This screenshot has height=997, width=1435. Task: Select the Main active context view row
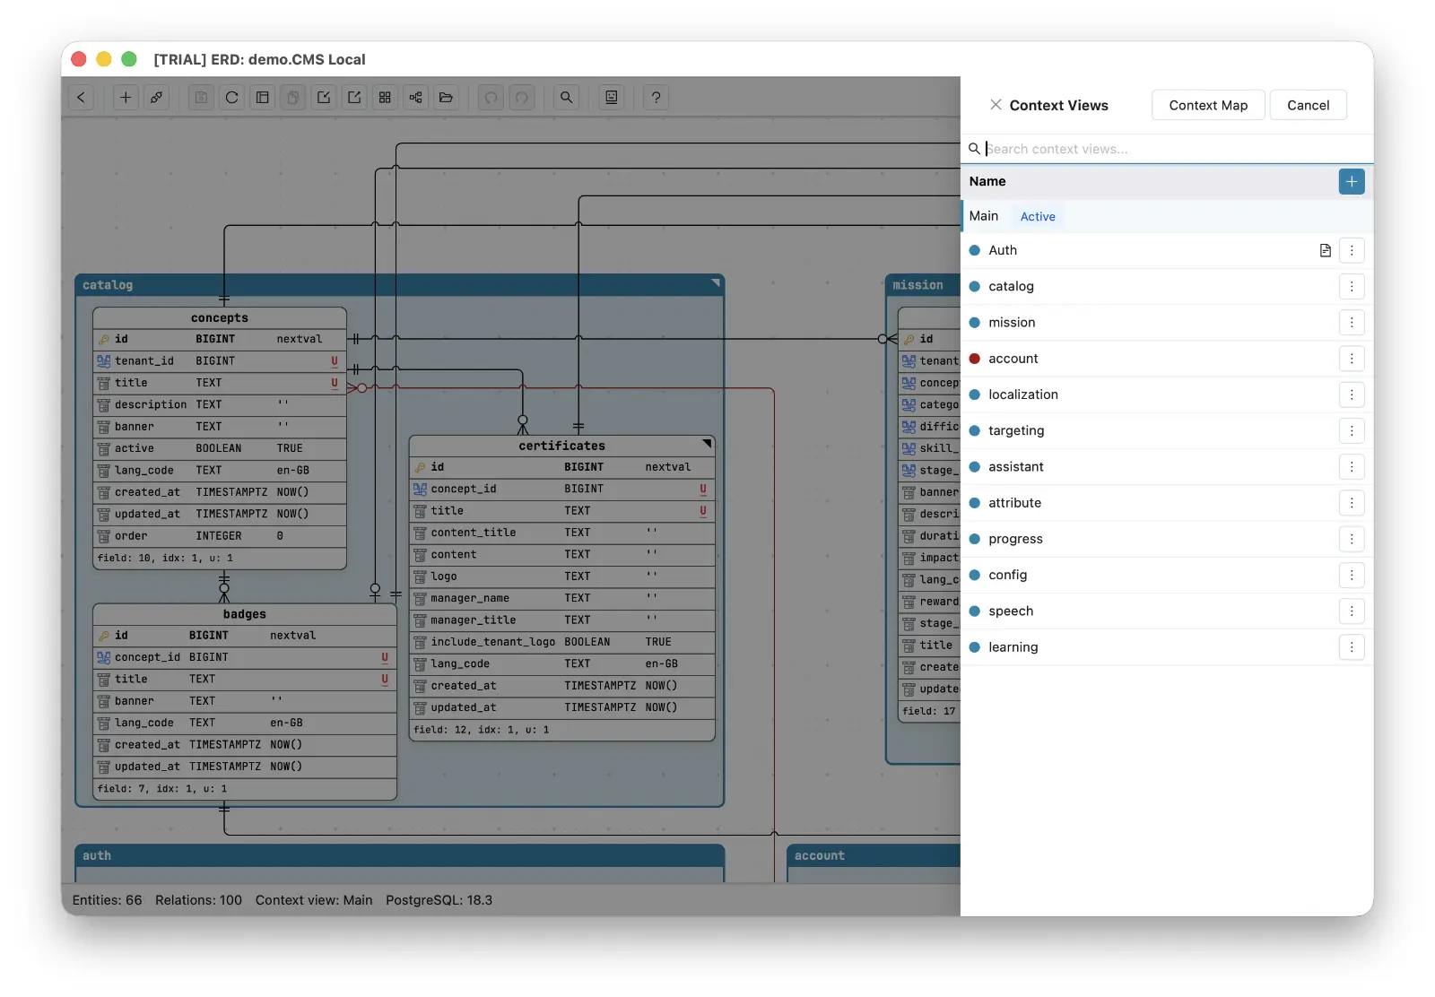click(1167, 216)
